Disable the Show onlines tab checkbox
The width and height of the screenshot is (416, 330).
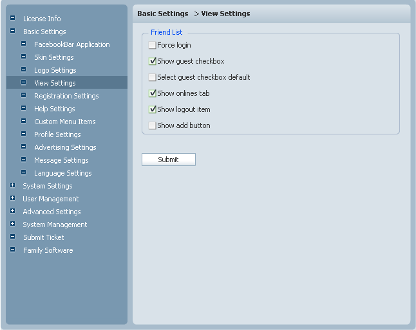click(153, 93)
